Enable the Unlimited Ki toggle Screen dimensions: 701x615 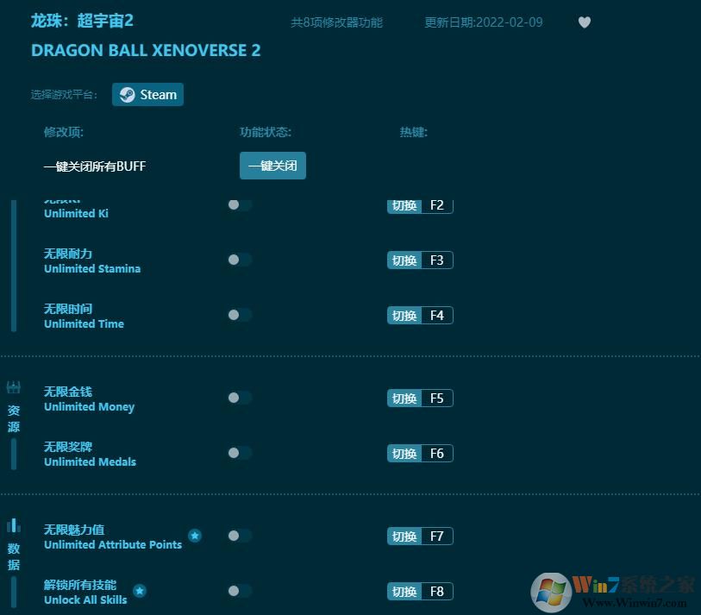click(x=239, y=204)
